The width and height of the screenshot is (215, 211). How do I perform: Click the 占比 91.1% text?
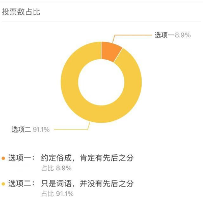(58, 194)
